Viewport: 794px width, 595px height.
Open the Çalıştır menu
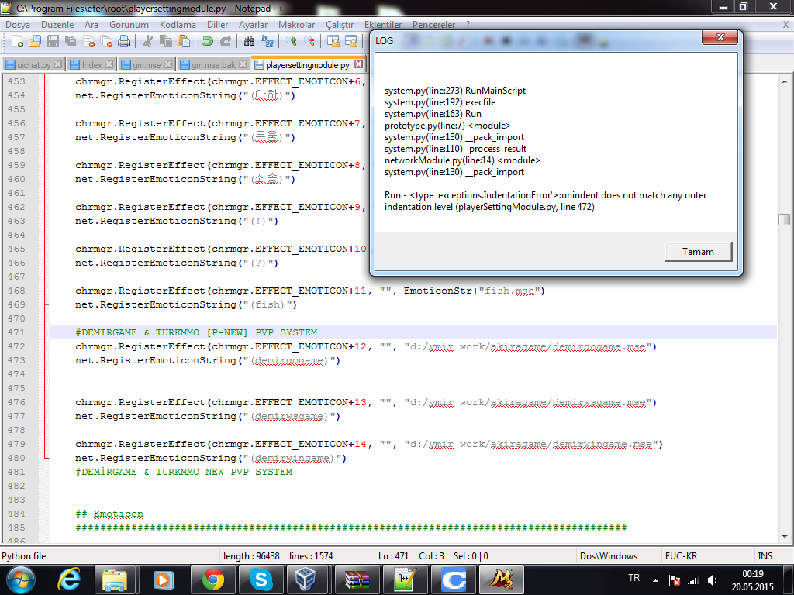point(340,25)
